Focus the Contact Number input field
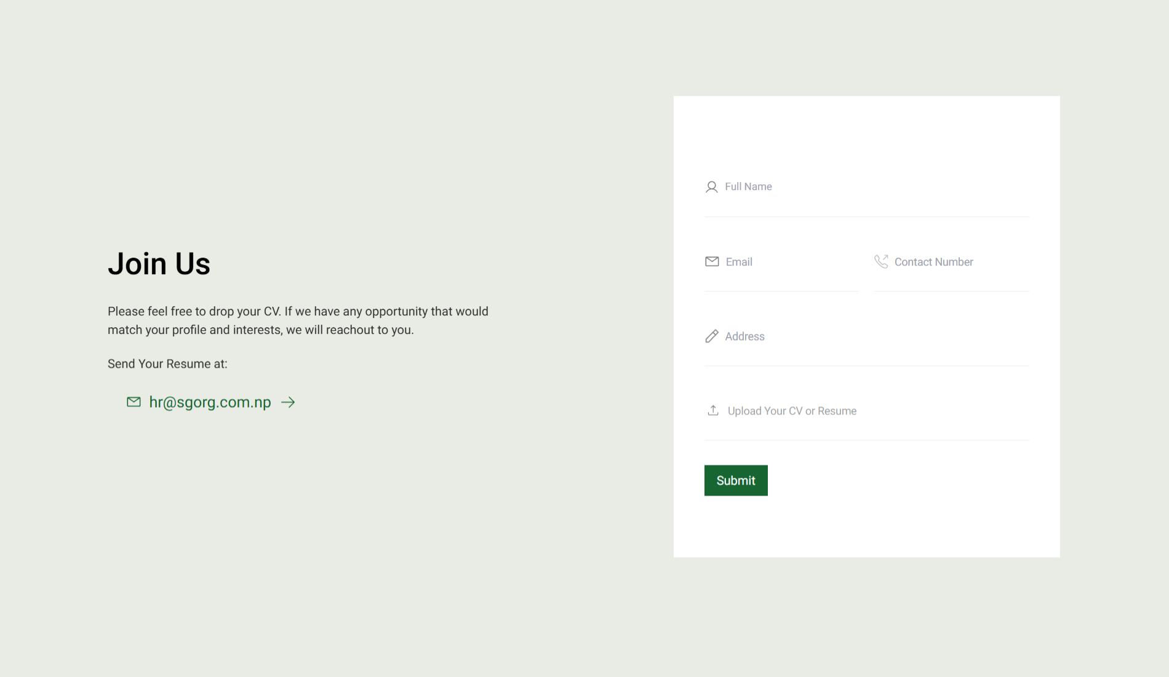This screenshot has height=677, width=1169. pos(960,262)
